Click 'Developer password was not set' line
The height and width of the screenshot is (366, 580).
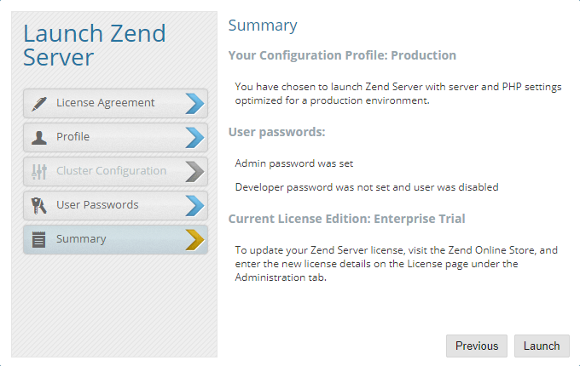[367, 187]
